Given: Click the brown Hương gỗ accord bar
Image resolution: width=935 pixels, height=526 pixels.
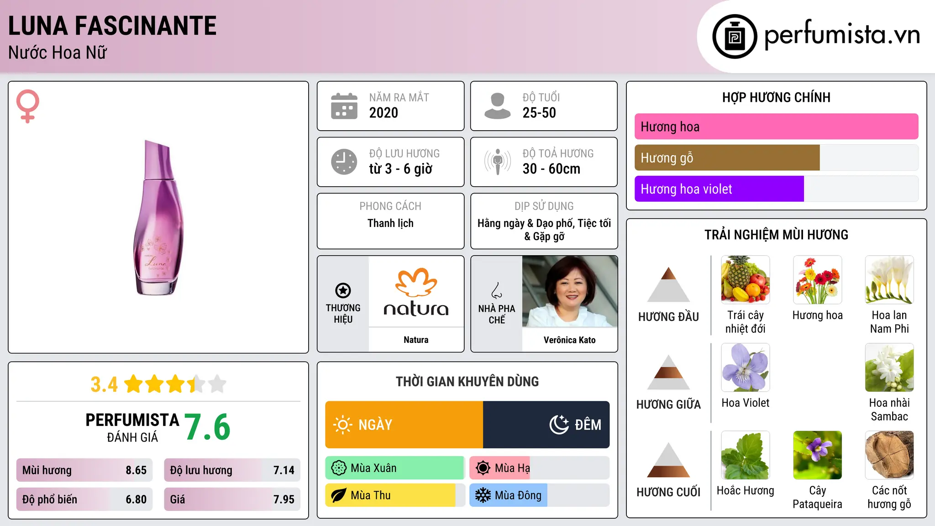Looking at the screenshot, I should click(727, 158).
